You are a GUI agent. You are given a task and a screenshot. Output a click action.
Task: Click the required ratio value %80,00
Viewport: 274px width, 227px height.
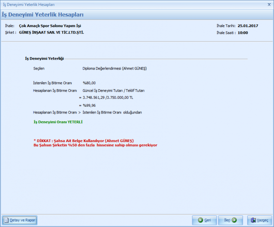[x=89, y=83]
